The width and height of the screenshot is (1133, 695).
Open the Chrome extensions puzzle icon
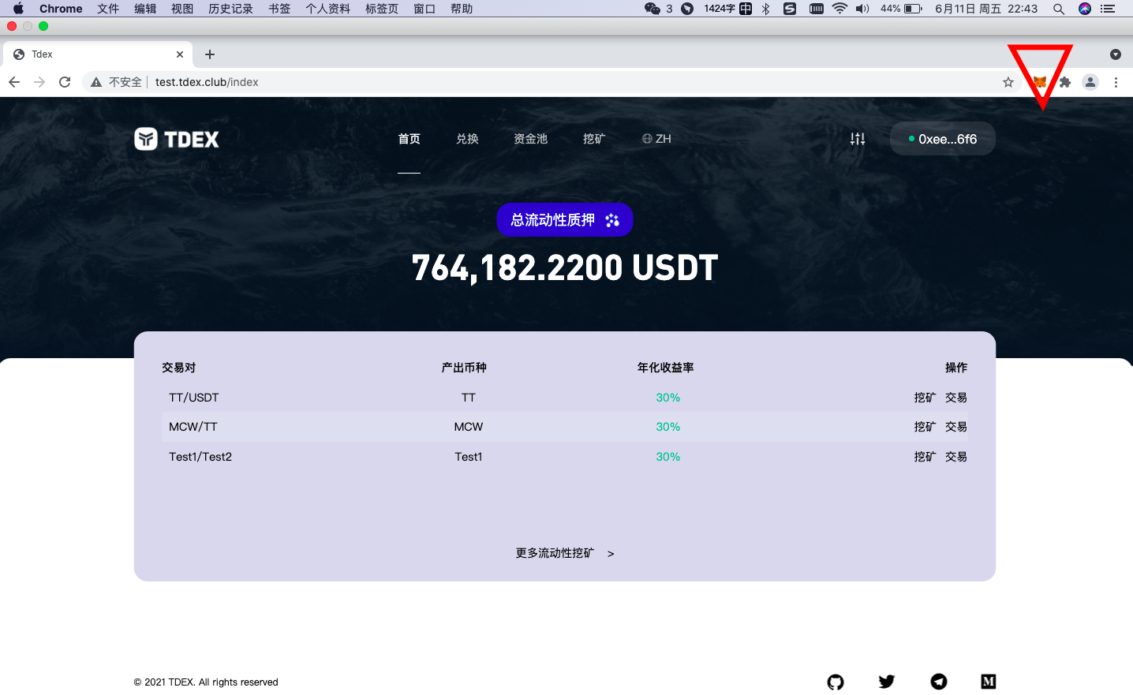click(x=1065, y=82)
